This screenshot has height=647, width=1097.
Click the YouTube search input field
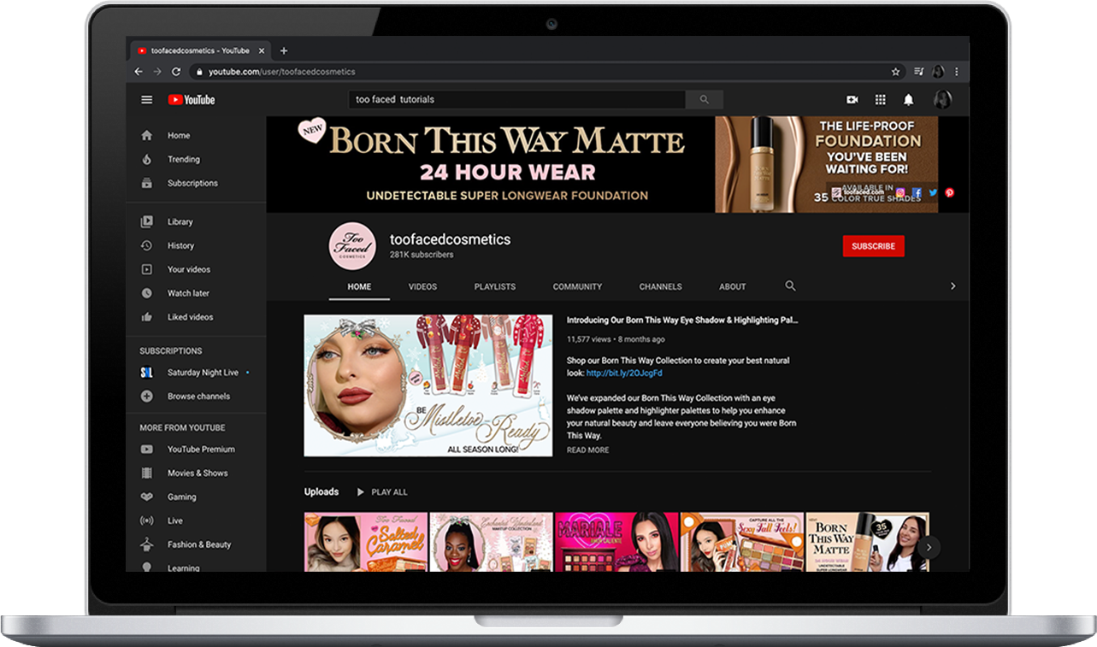[517, 100]
